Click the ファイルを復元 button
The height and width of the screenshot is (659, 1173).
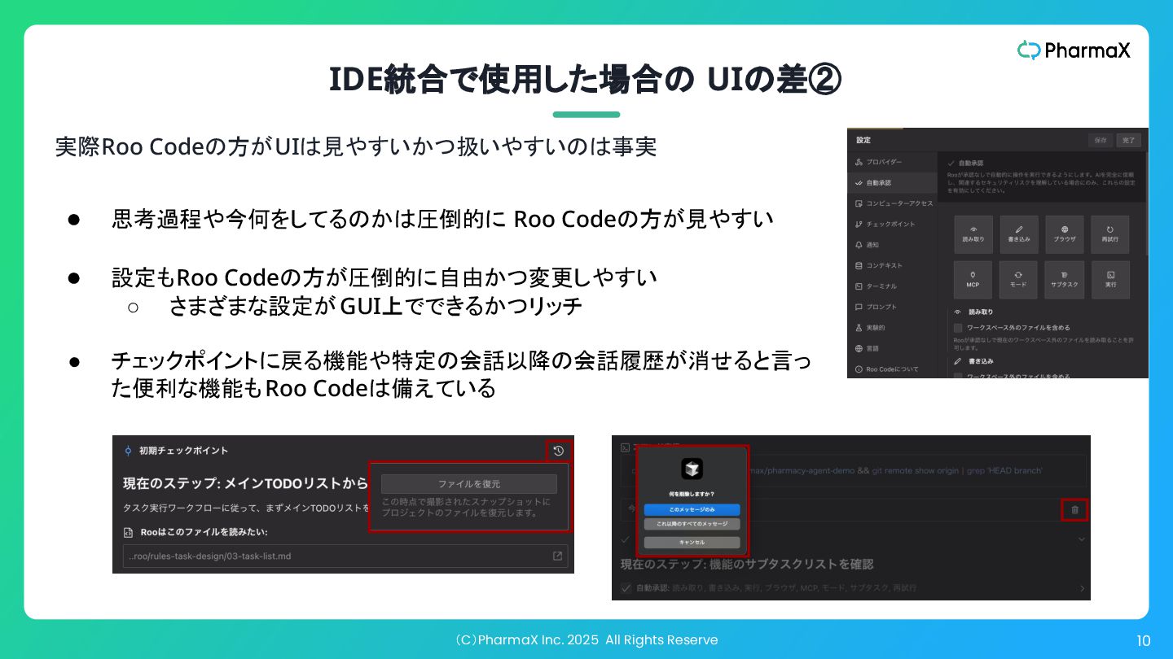(x=469, y=483)
